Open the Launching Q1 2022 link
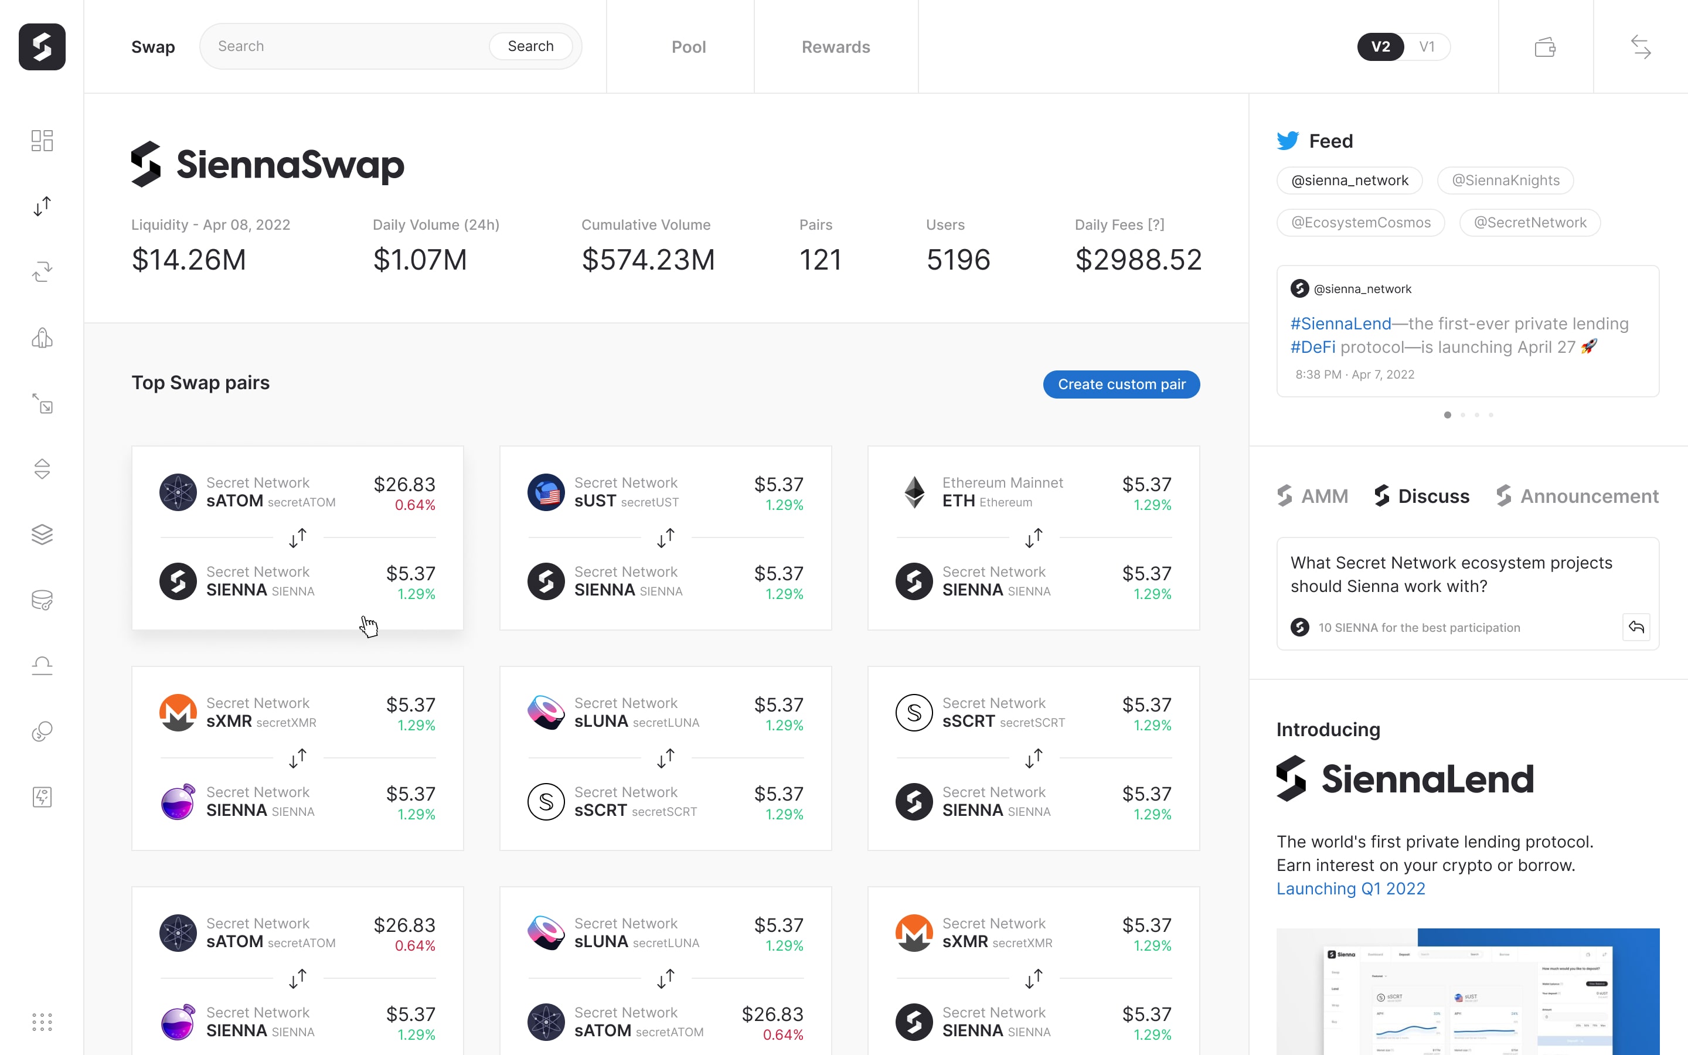Image resolution: width=1688 pixels, height=1055 pixels. tap(1350, 888)
